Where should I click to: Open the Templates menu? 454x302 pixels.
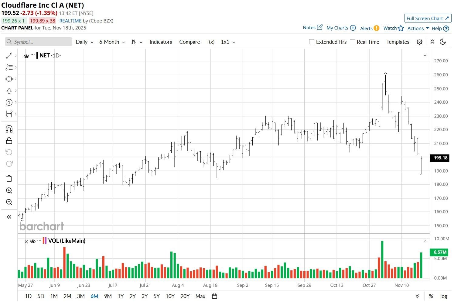pos(398,42)
